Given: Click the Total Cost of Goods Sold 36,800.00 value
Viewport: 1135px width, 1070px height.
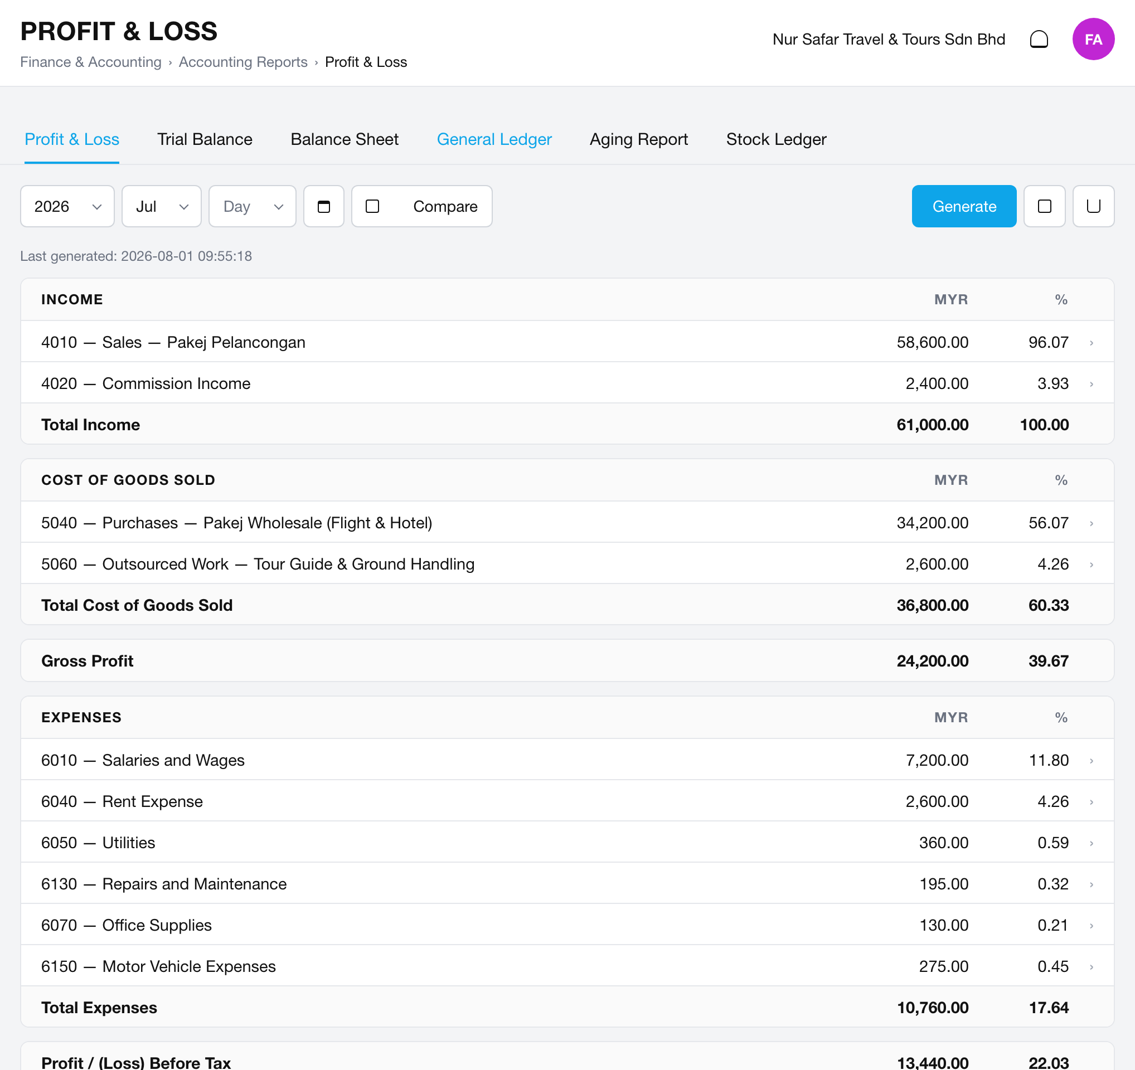Looking at the screenshot, I should pos(932,605).
